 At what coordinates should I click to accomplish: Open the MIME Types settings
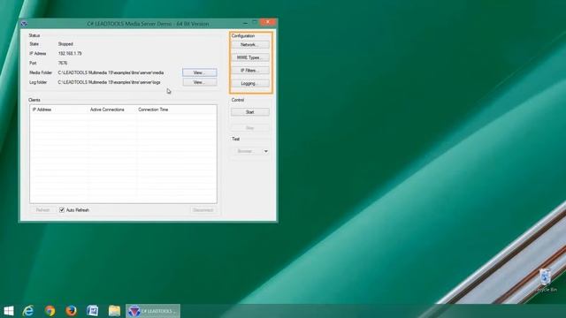pos(249,57)
